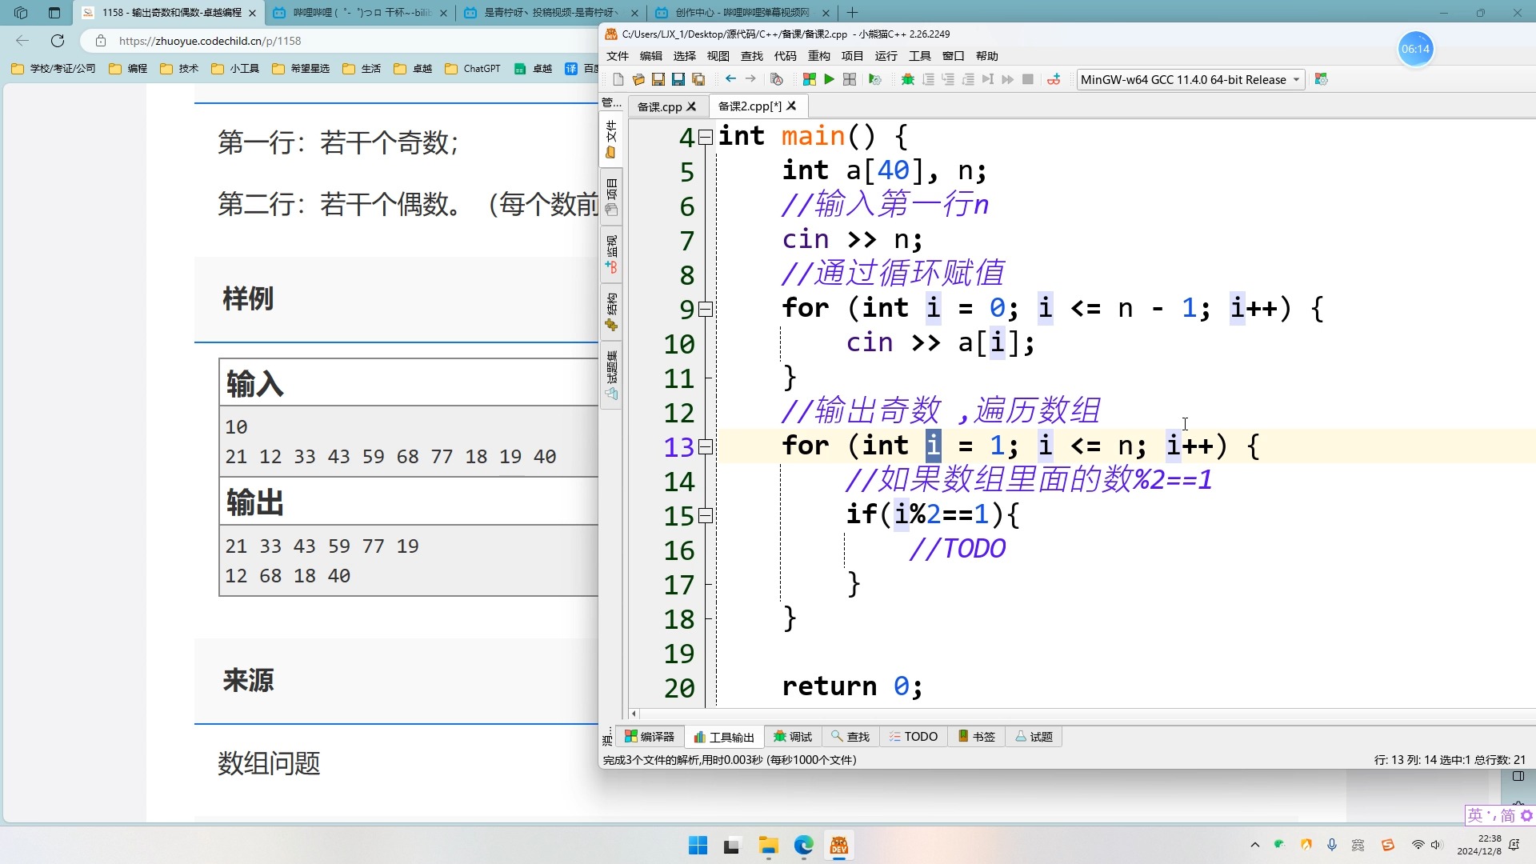Click the browser back arrow

(22, 41)
